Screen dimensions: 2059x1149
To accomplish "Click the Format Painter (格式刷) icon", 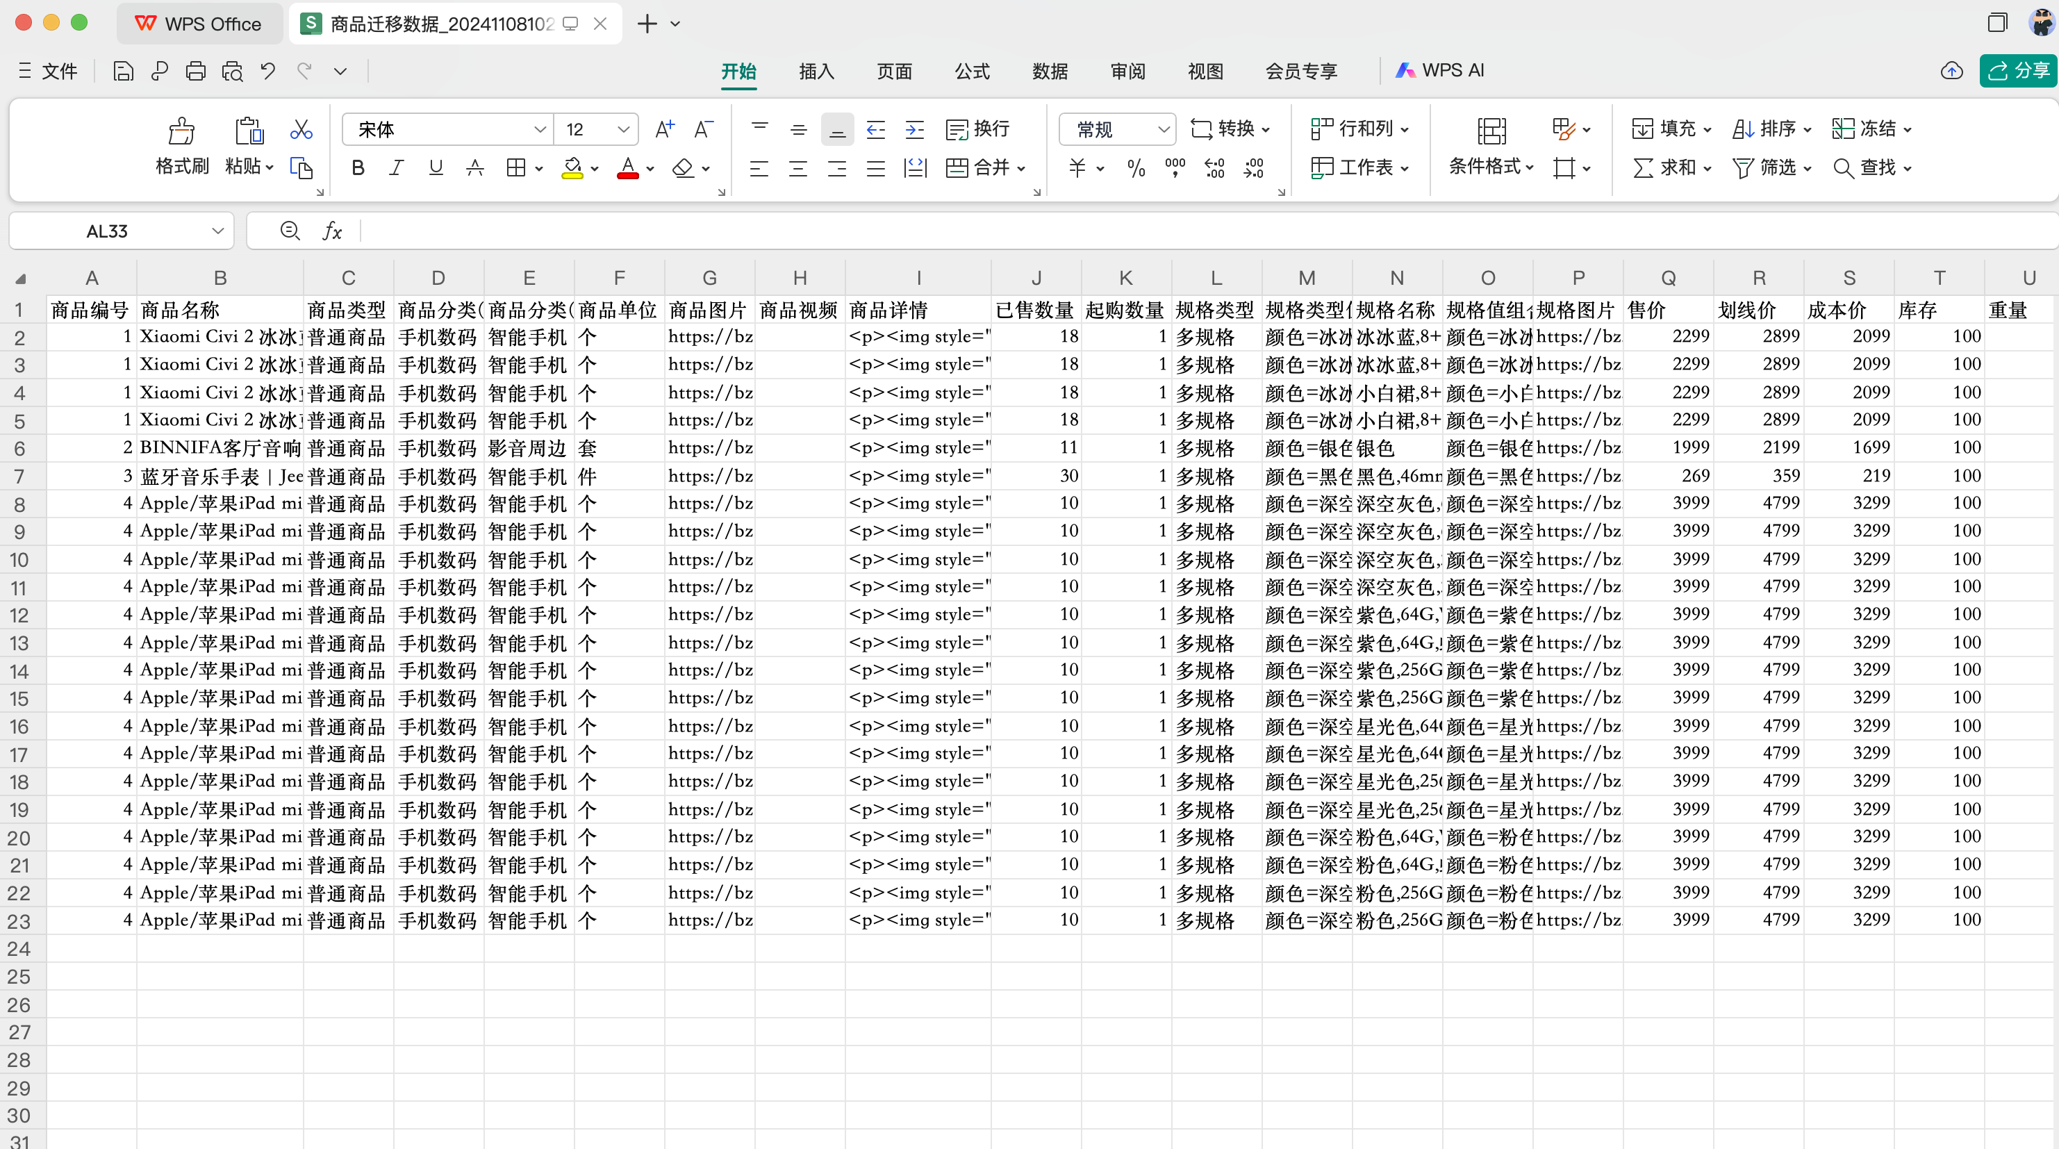I will (x=181, y=131).
